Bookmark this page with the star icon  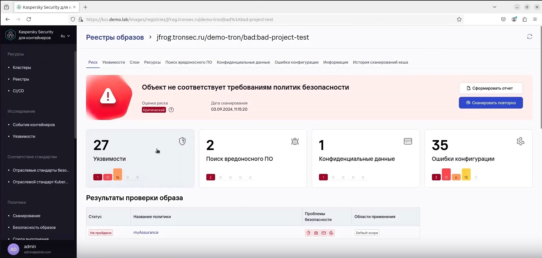[459, 19]
